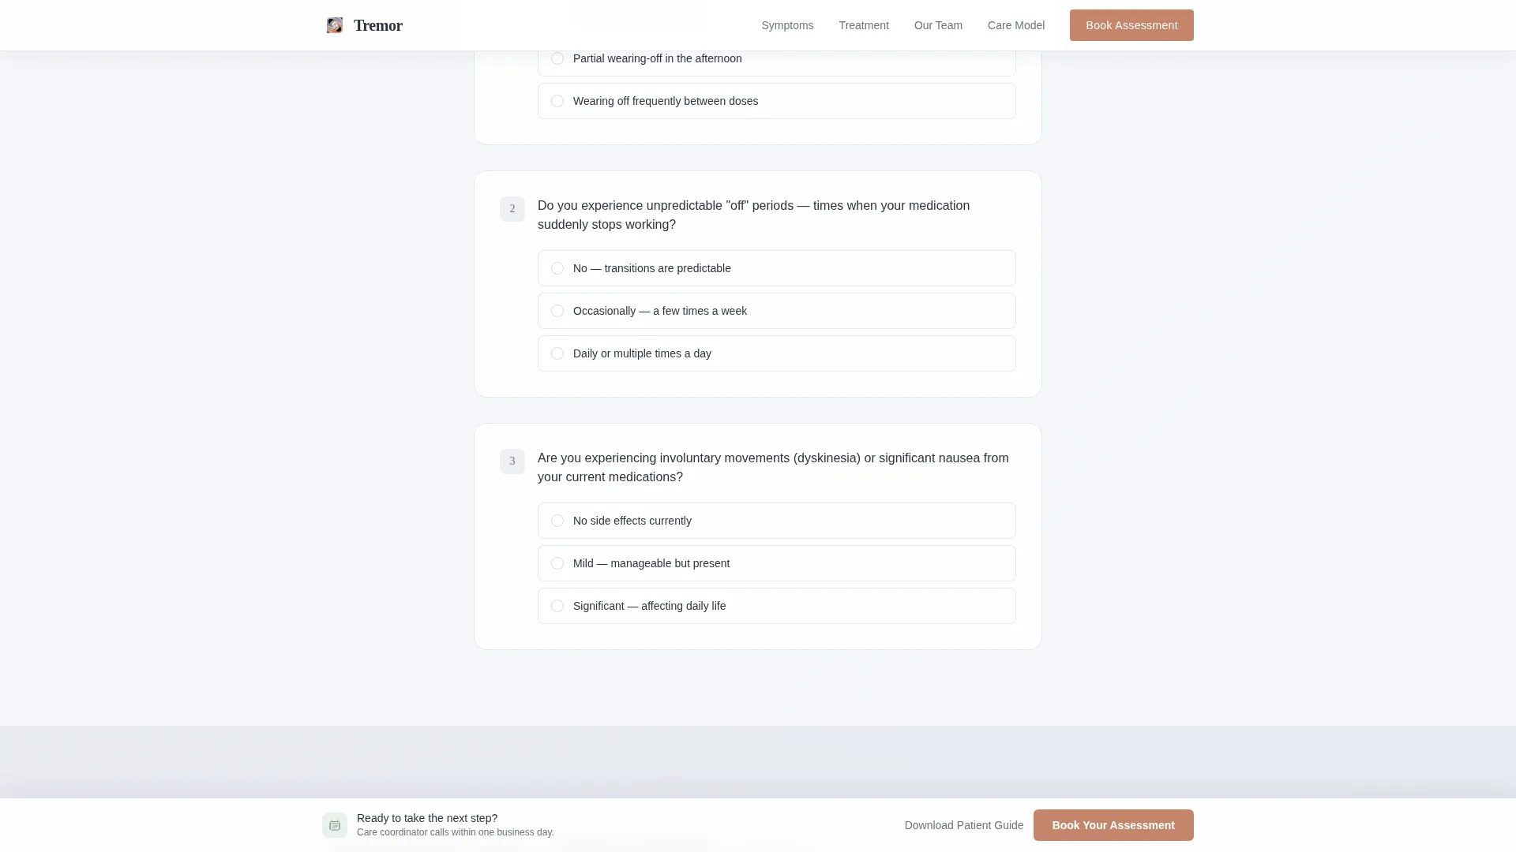
Task: Select "Wearing off frequently between doses" option
Action: coord(777,101)
